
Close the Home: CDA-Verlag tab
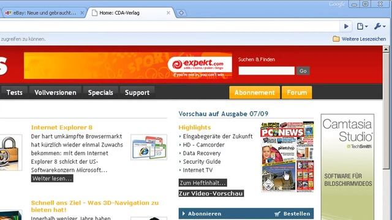click(168, 13)
